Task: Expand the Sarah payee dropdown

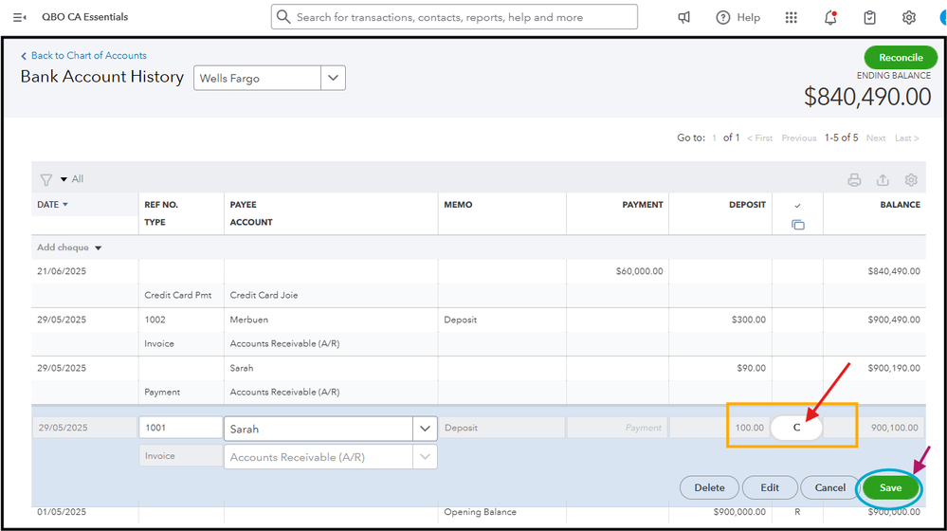Action: [424, 429]
